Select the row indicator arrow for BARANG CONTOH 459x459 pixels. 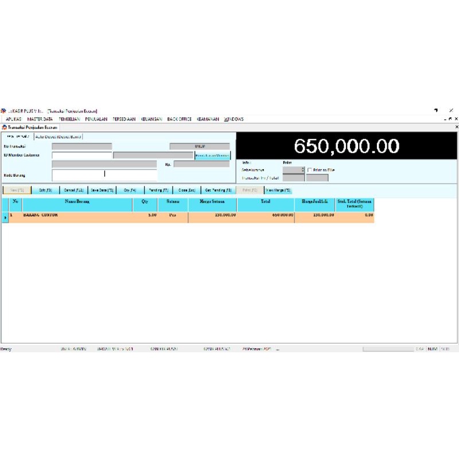(x=5, y=217)
